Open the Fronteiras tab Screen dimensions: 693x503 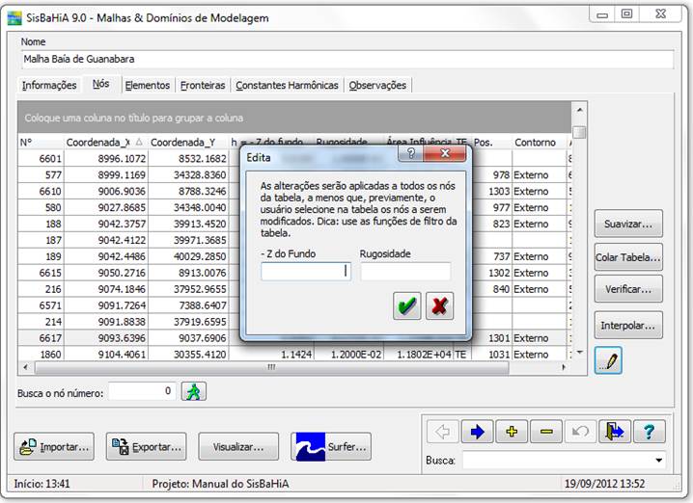pyautogui.click(x=203, y=85)
